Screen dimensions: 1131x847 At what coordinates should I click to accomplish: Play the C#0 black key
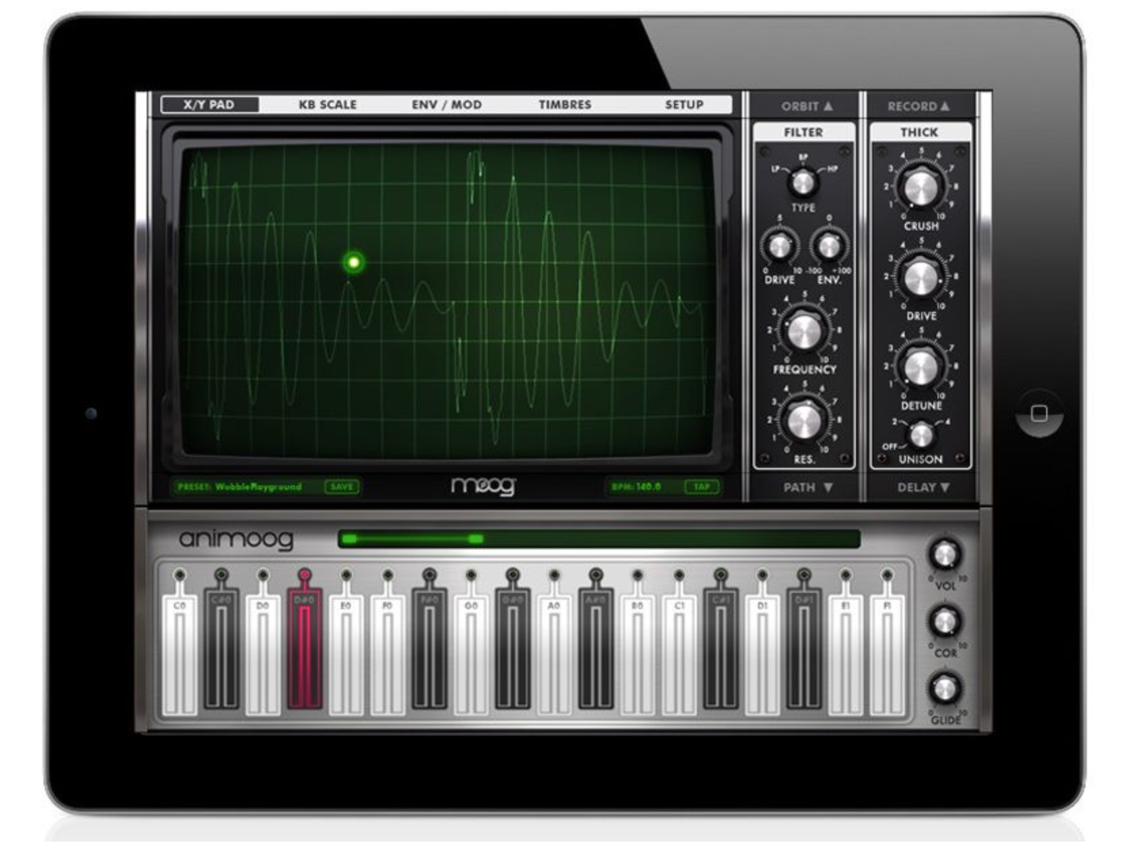(x=221, y=649)
